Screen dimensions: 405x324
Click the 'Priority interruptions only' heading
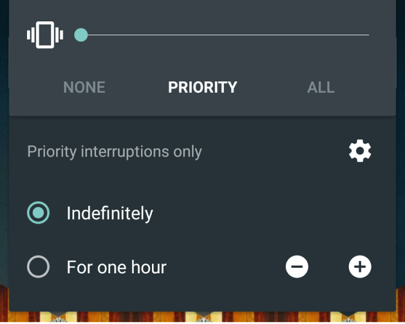(114, 152)
